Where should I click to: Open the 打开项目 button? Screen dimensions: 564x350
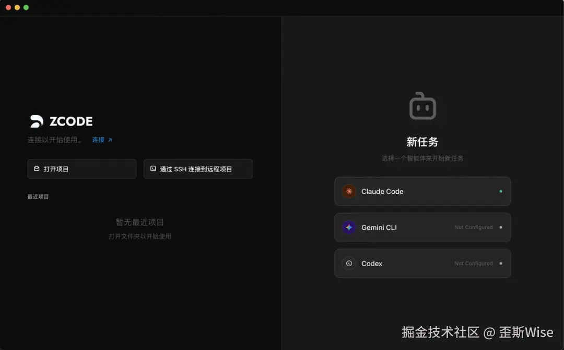[x=82, y=169]
